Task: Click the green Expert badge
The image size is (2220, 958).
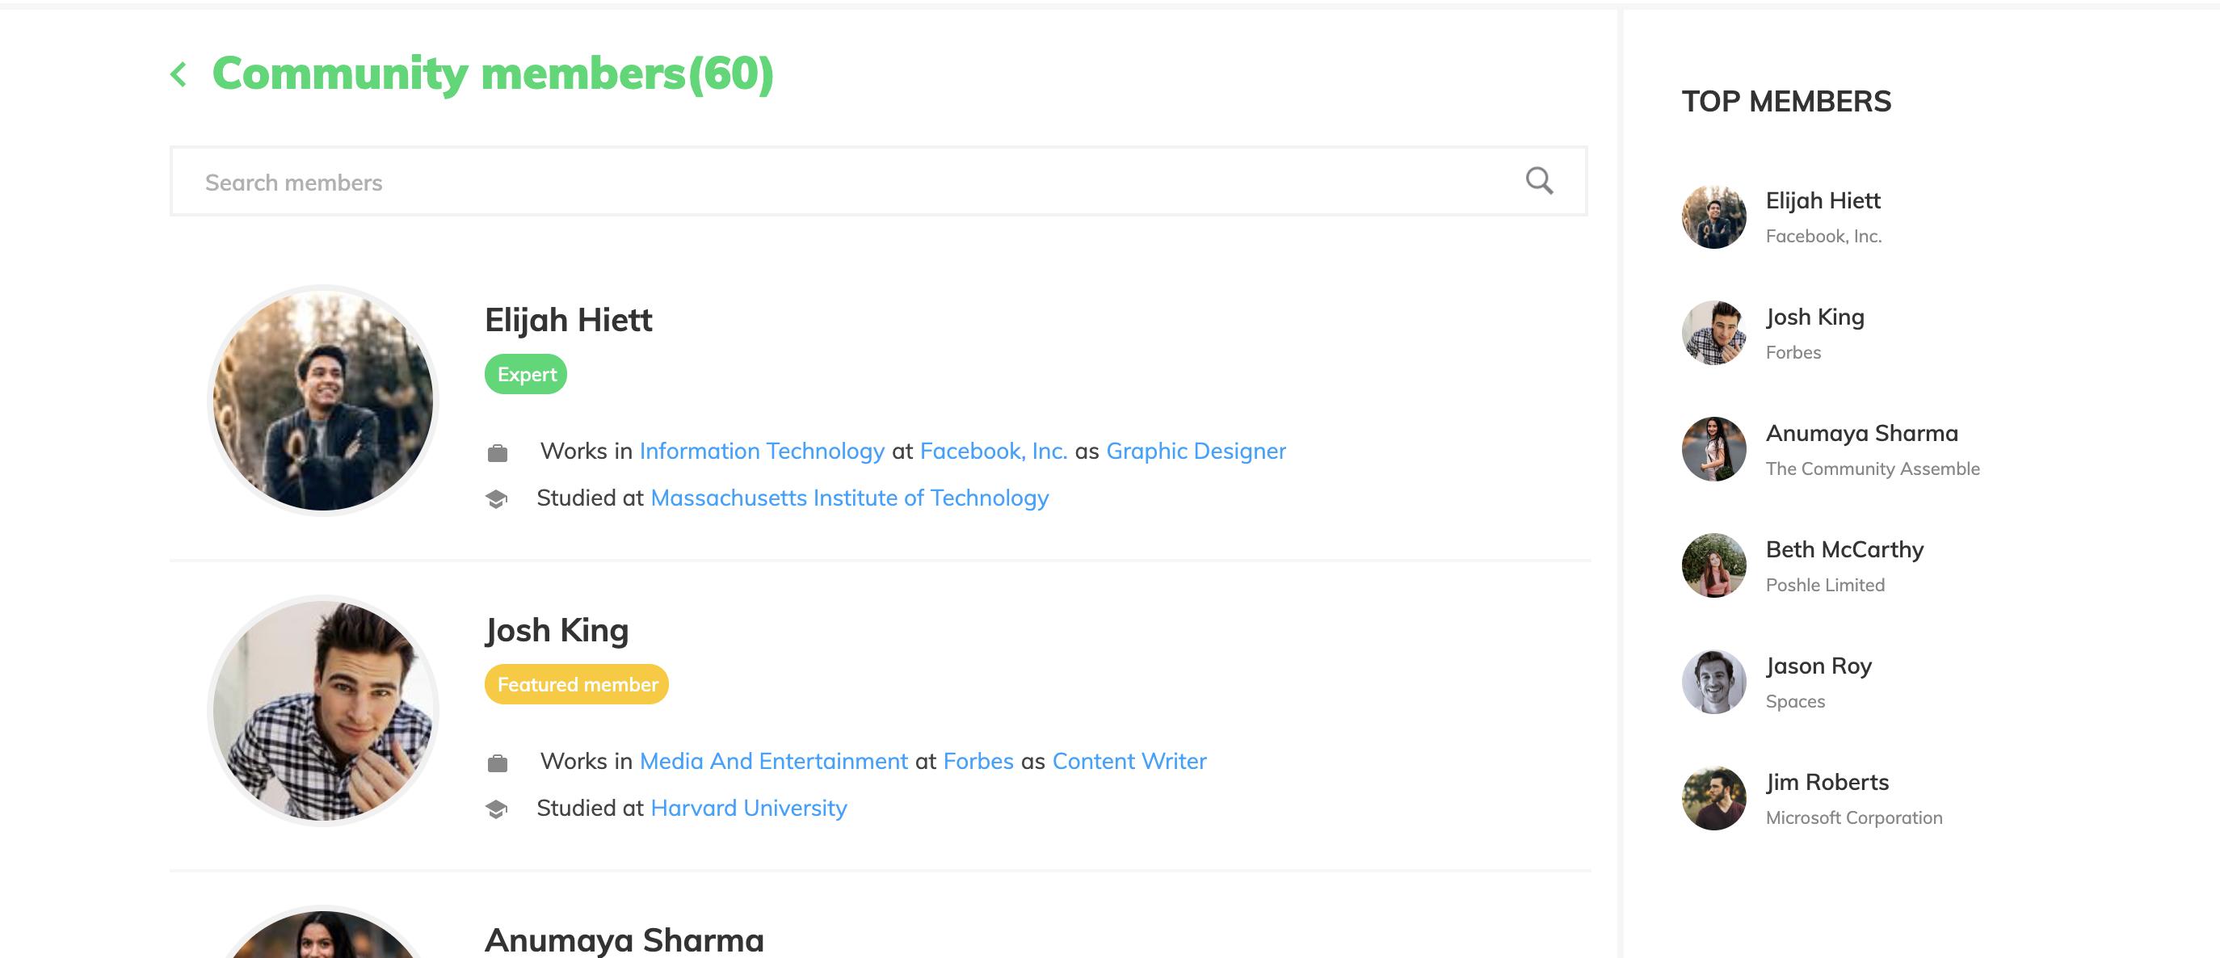Action: coord(526,375)
